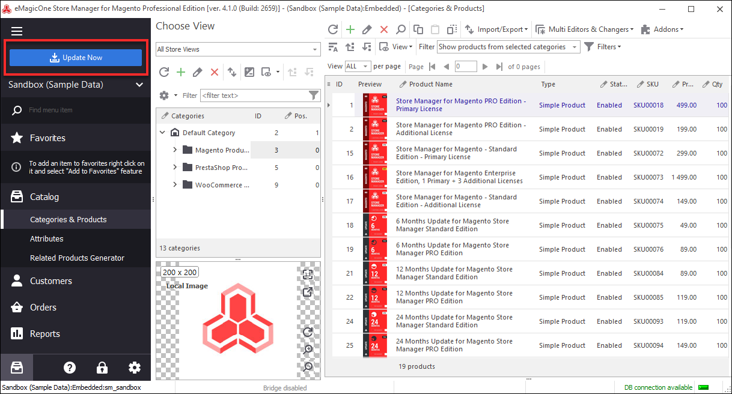Viewport: 732px width, 394px height.
Task: Click the funnel icon in the category filter
Action: click(x=314, y=95)
